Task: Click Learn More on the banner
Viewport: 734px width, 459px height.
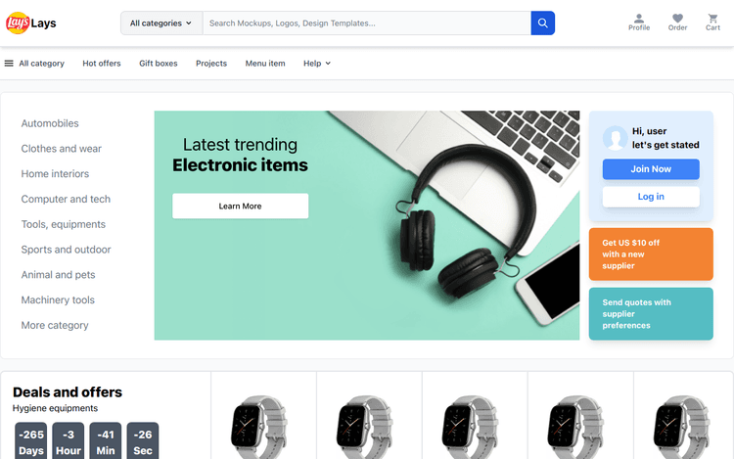Action: click(240, 206)
